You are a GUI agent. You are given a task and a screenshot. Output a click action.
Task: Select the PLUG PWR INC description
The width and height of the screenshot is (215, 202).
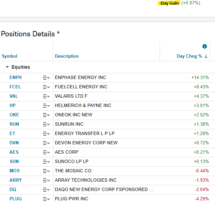pos(71,199)
